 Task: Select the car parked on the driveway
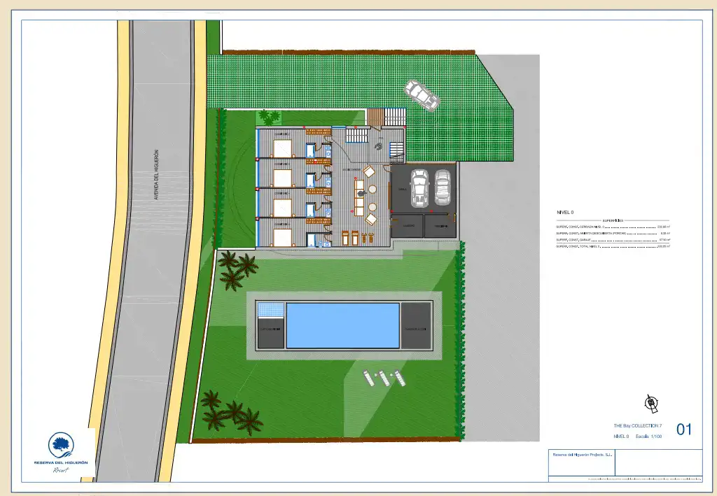click(x=421, y=94)
